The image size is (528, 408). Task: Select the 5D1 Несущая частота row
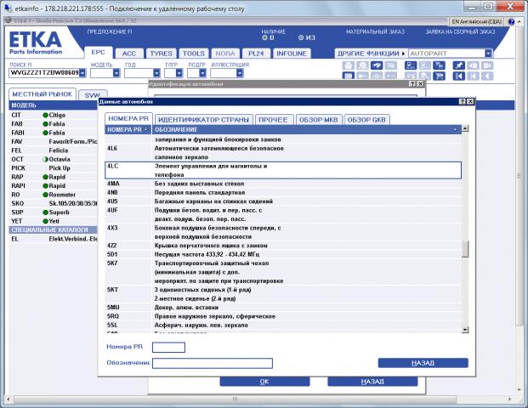coord(283,254)
